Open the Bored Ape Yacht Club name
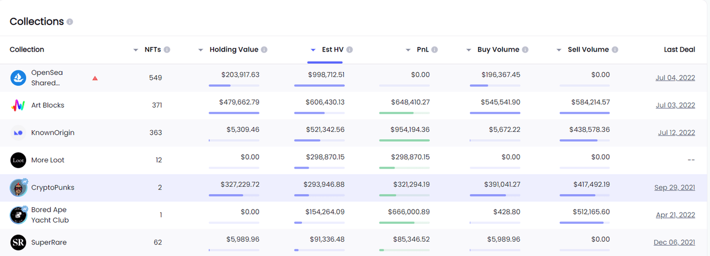 click(50, 215)
